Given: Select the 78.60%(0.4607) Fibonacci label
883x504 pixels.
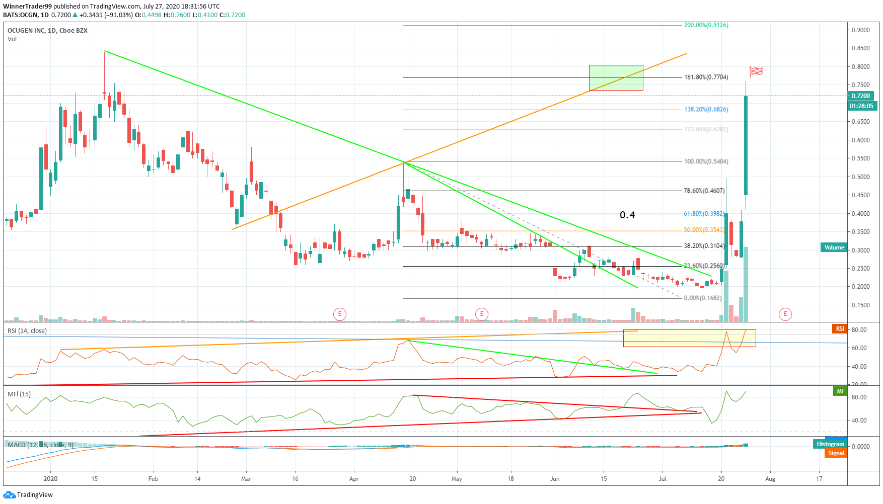Looking at the screenshot, I should (x=704, y=191).
